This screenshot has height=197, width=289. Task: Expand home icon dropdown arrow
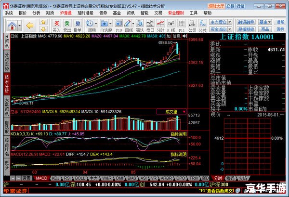click(20, 25)
